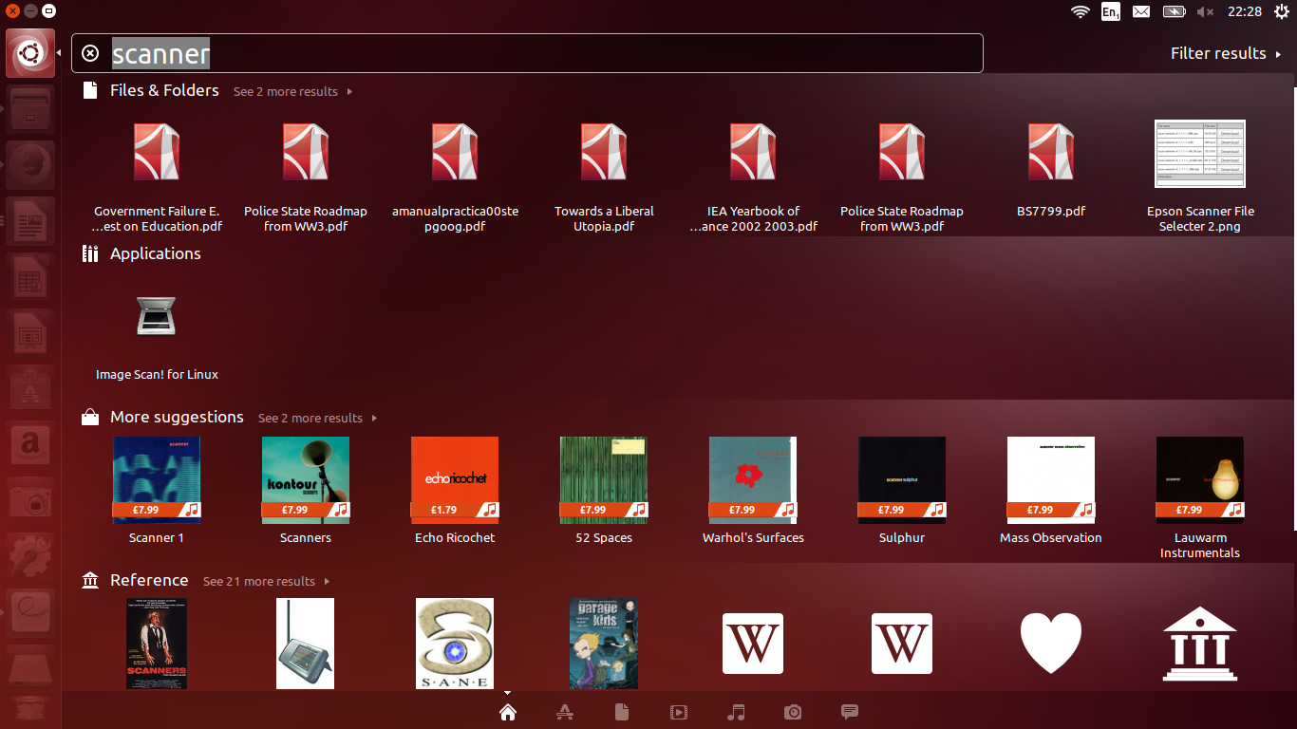Click the Files & Folders category heading
The width and height of the screenshot is (1297, 729).
coord(164,90)
